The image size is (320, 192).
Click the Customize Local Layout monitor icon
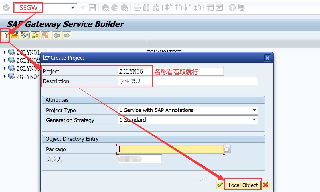pos(242,8)
